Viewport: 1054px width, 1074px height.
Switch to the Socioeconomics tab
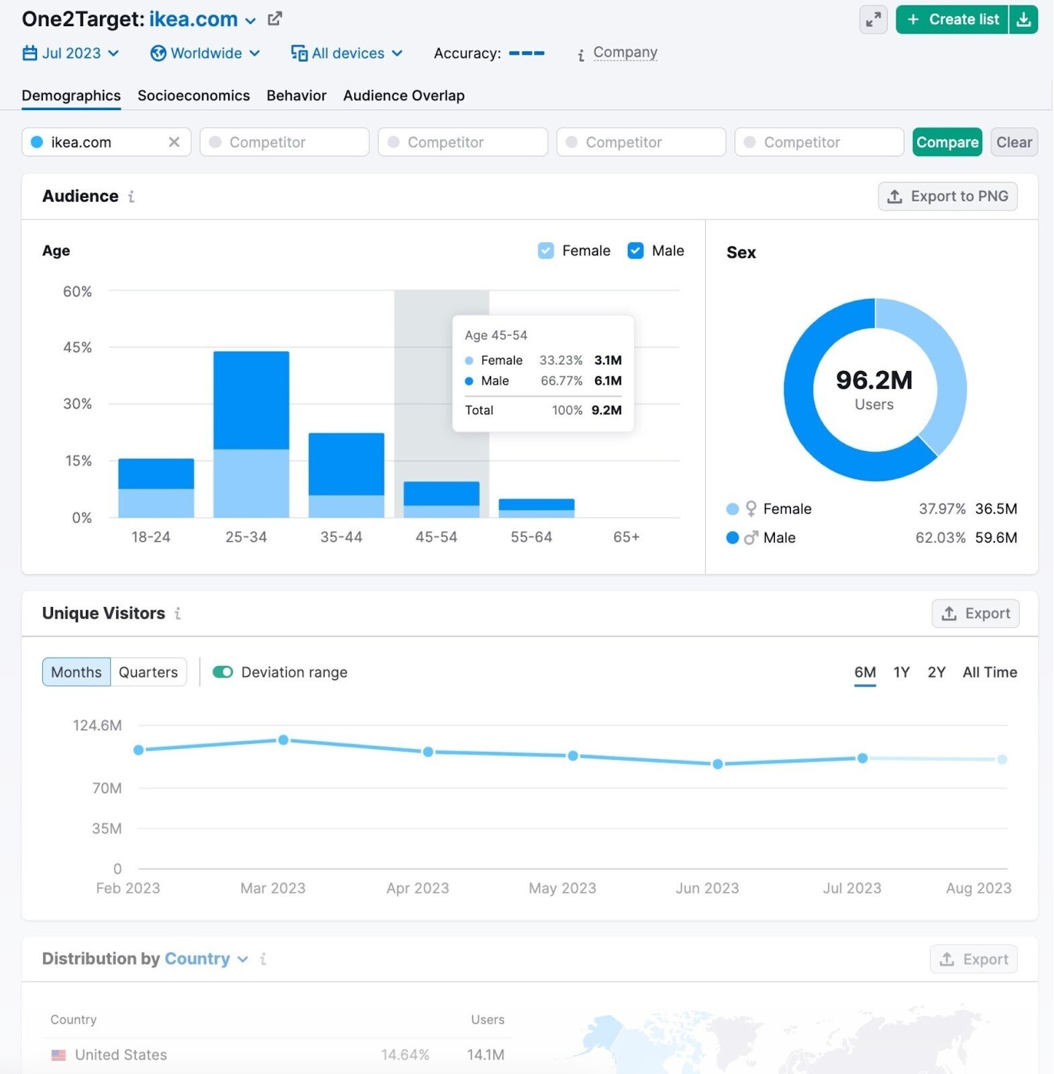(x=193, y=95)
